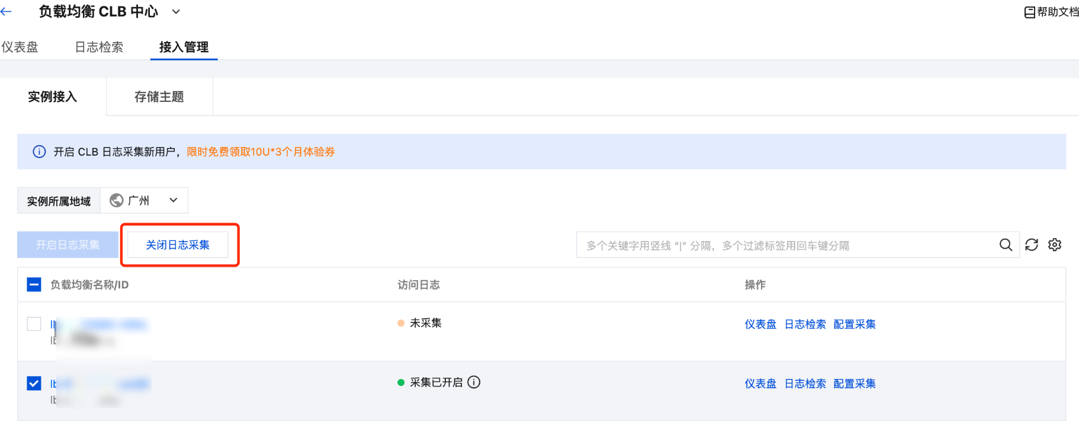This screenshot has height=421, width=1079.
Task: Toggle the select-all header checkbox
Action: tap(34, 285)
